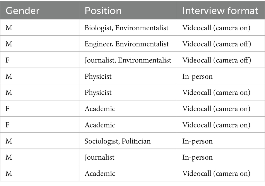Click the Physicist cell in the Videocall row

98,93
